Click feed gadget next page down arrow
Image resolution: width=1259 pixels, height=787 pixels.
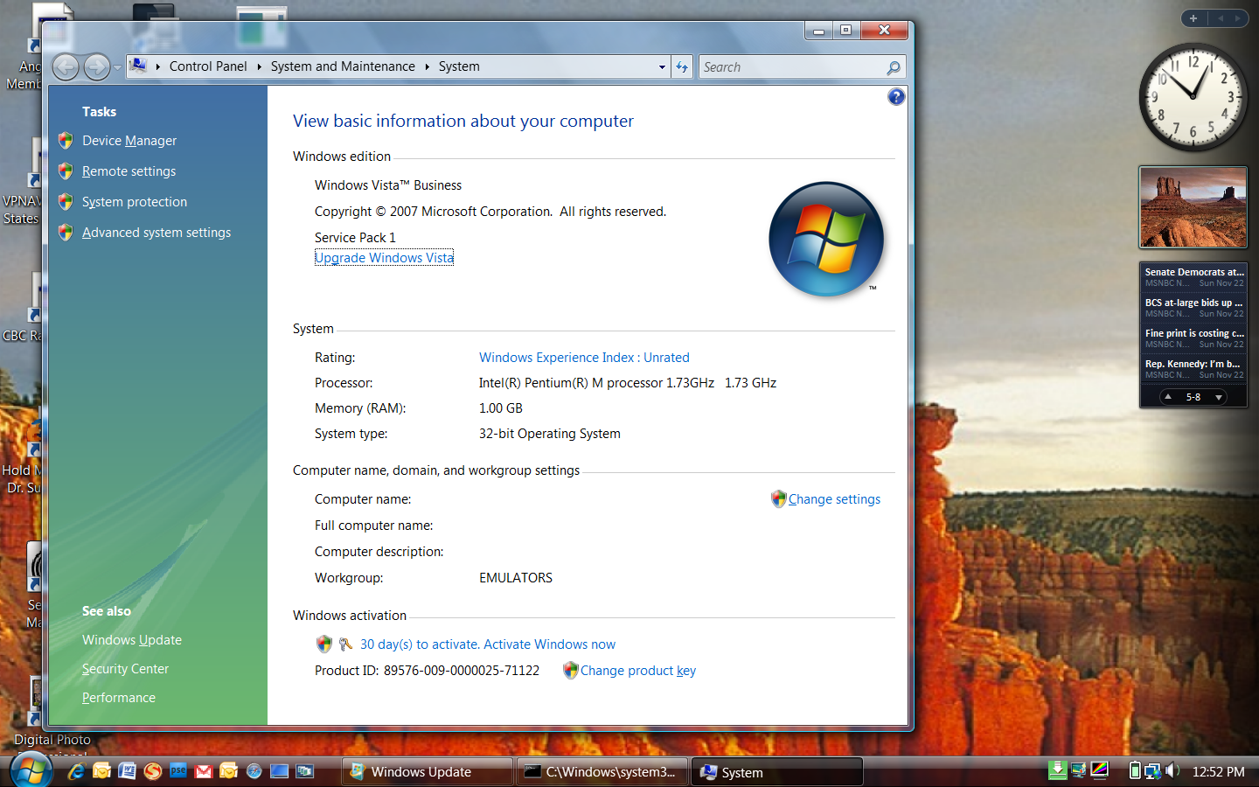(1219, 397)
